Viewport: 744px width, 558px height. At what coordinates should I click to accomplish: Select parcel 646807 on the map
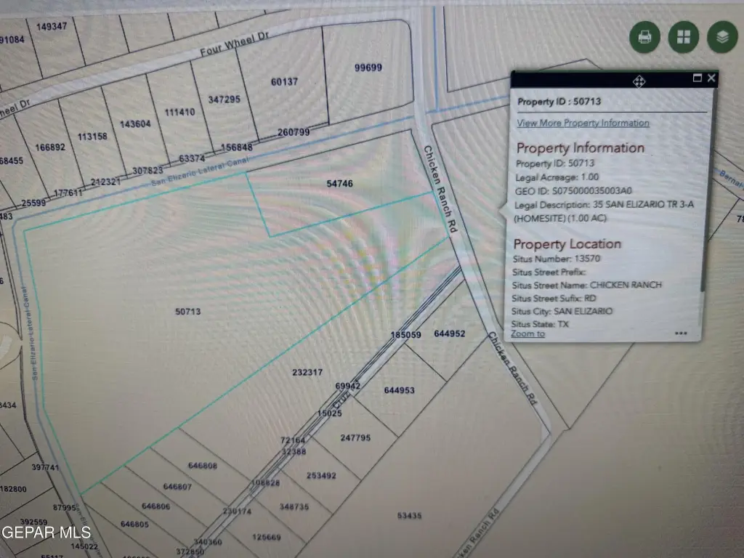coord(177,486)
